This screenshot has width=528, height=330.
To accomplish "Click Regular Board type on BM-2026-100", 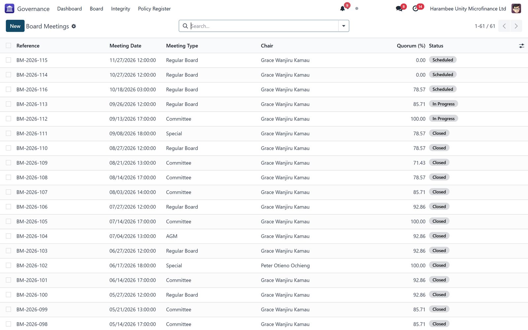I will (182, 295).
